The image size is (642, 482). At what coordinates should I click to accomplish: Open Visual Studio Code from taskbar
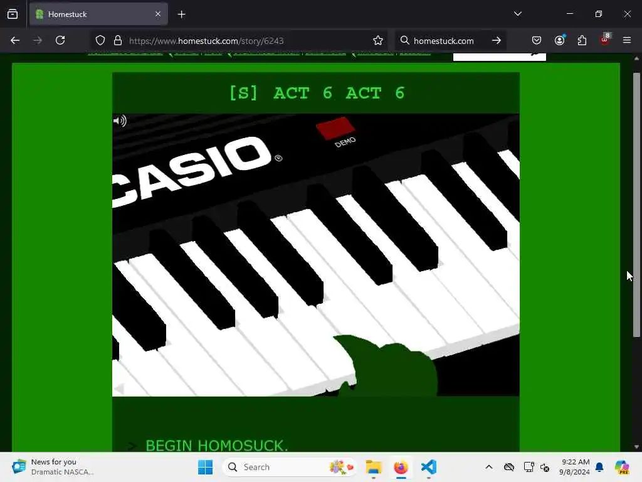[x=429, y=467]
